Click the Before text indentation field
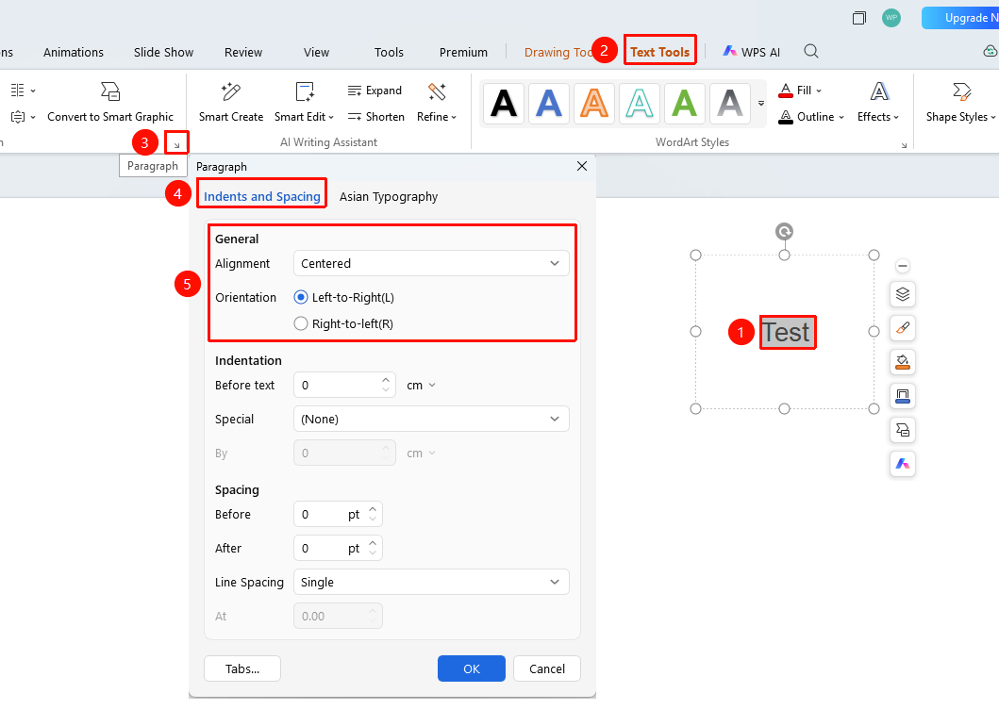 click(344, 386)
